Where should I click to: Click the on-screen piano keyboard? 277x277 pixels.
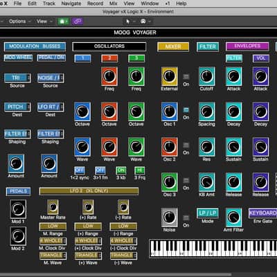(213, 249)
